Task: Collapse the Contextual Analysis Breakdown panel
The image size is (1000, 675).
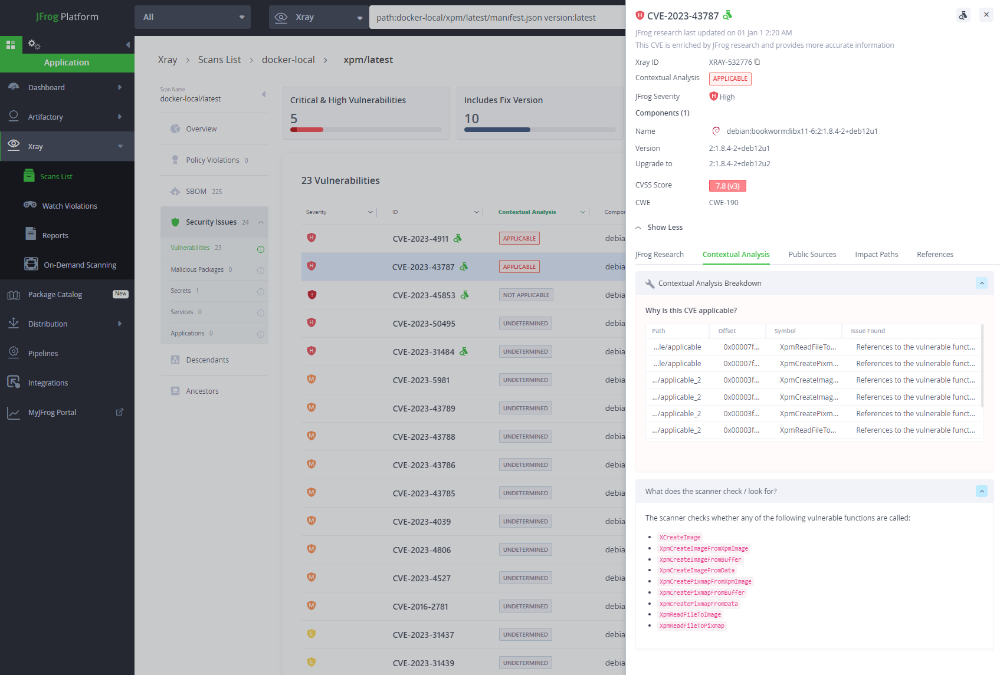Action: [982, 283]
